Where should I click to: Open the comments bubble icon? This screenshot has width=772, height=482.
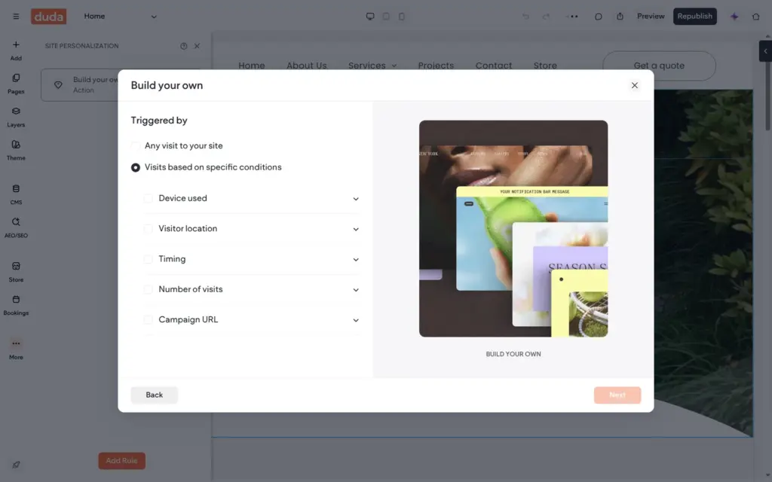[598, 17]
